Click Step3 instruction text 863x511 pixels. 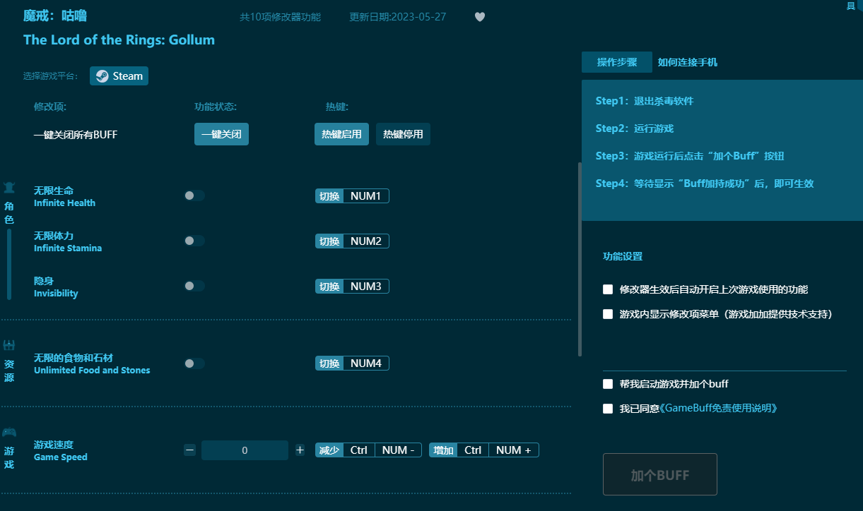[x=690, y=156]
